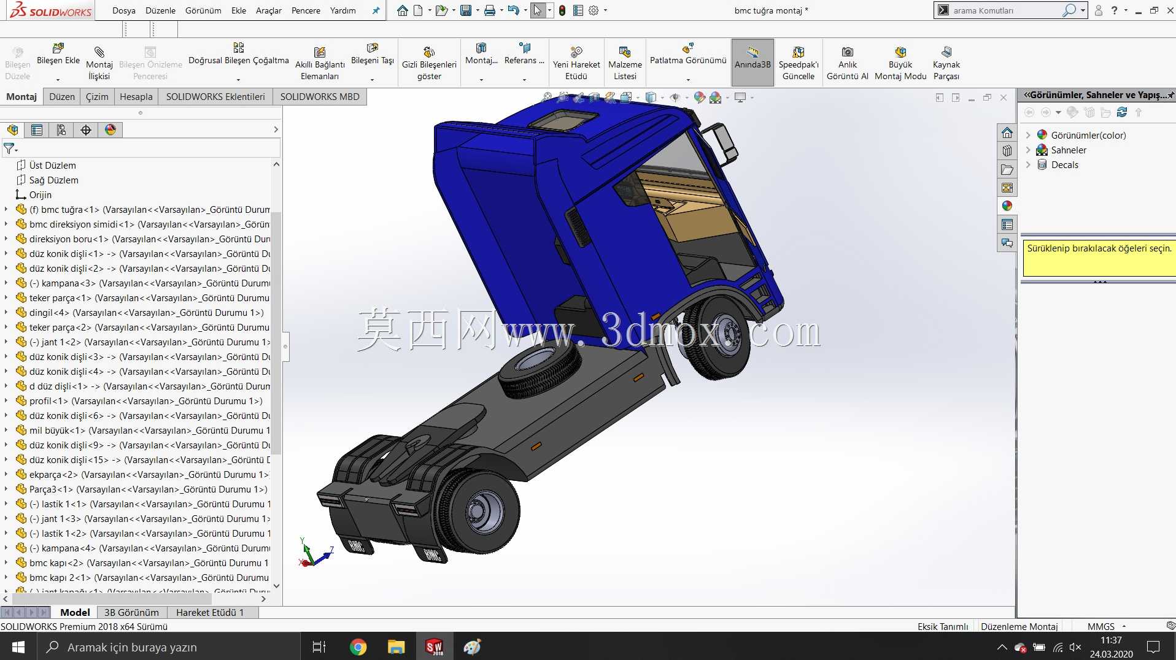Toggle the Anında3B (Instant3D) button

coord(752,63)
